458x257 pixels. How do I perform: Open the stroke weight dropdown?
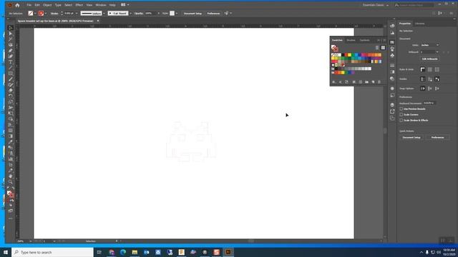tap(77, 14)
